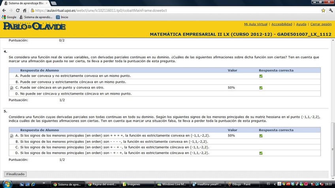Bookmark this page with the star icon
This screenshot has height=188, width=335.
(x=323, y=11)
